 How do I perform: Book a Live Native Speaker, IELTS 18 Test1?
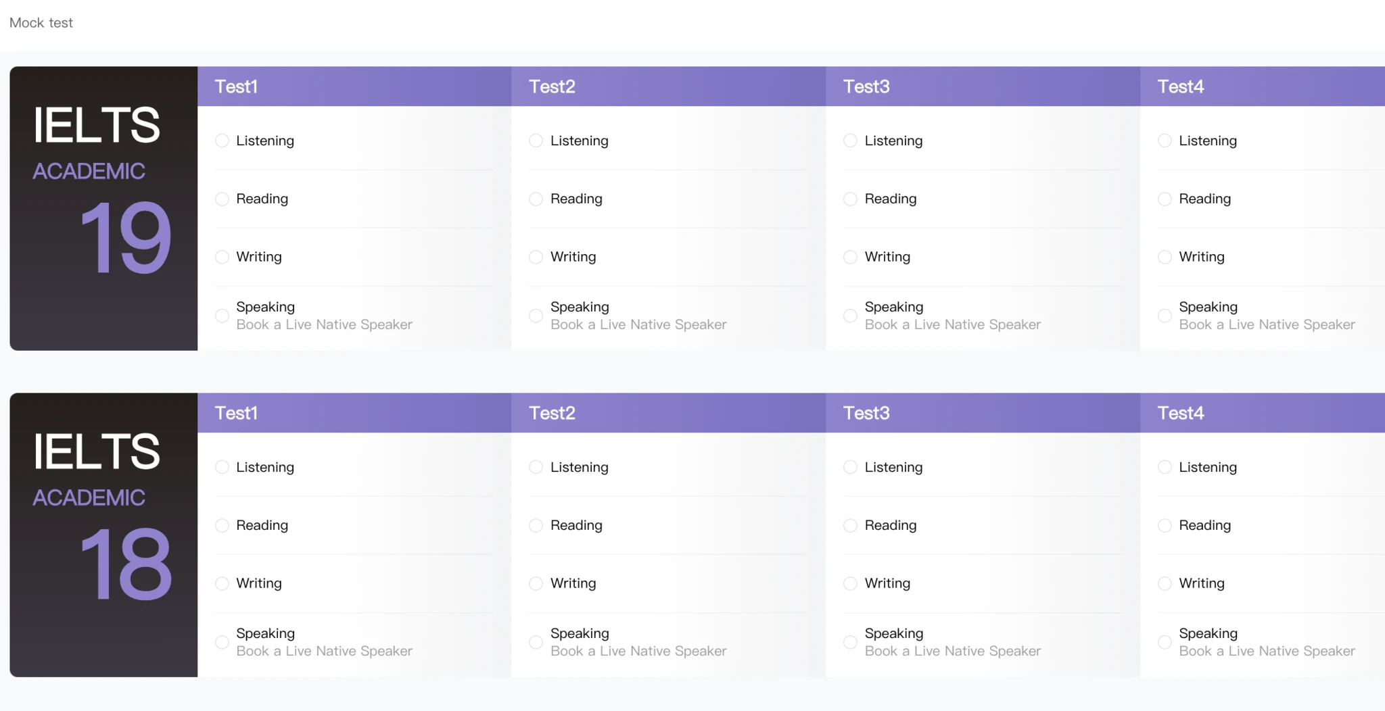[x=324, y=651]
